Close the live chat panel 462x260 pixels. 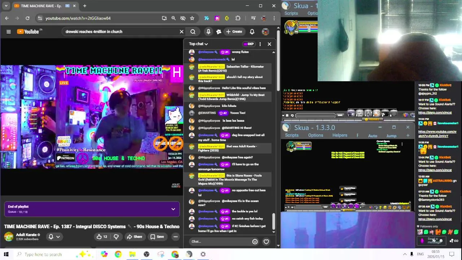click(269, 44)
